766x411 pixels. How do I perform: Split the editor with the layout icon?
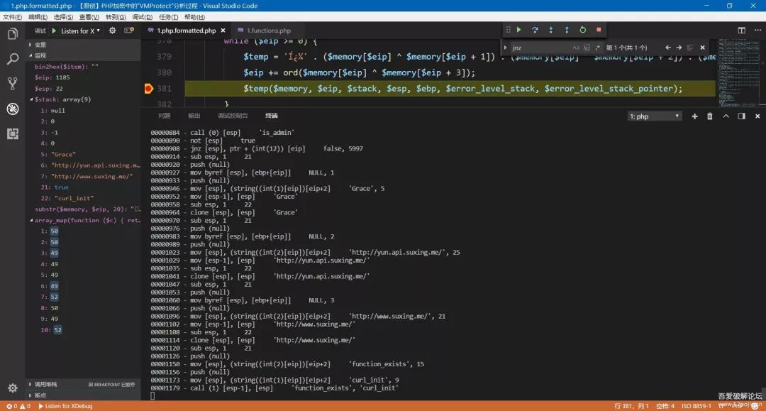tap(742, 31)
